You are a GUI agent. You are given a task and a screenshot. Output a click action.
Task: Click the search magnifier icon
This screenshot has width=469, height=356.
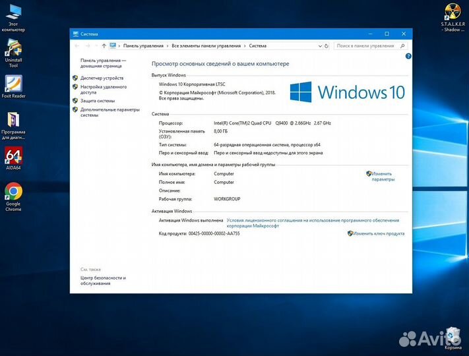point(402,45)
